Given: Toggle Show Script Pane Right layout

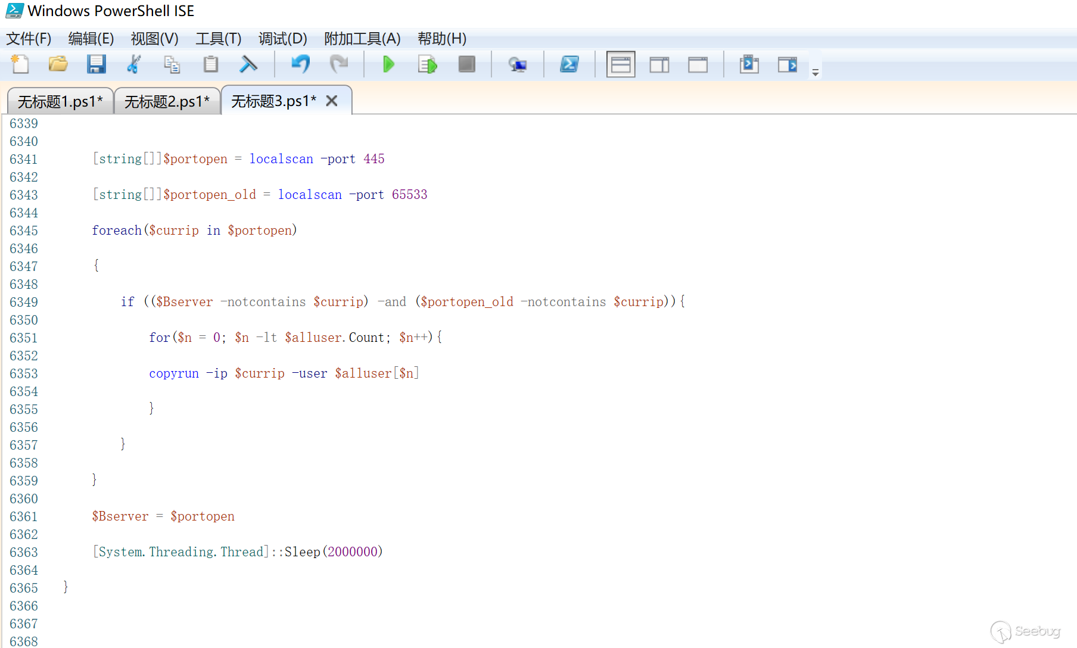Looking at the screenshot, I should pos(659,64).
